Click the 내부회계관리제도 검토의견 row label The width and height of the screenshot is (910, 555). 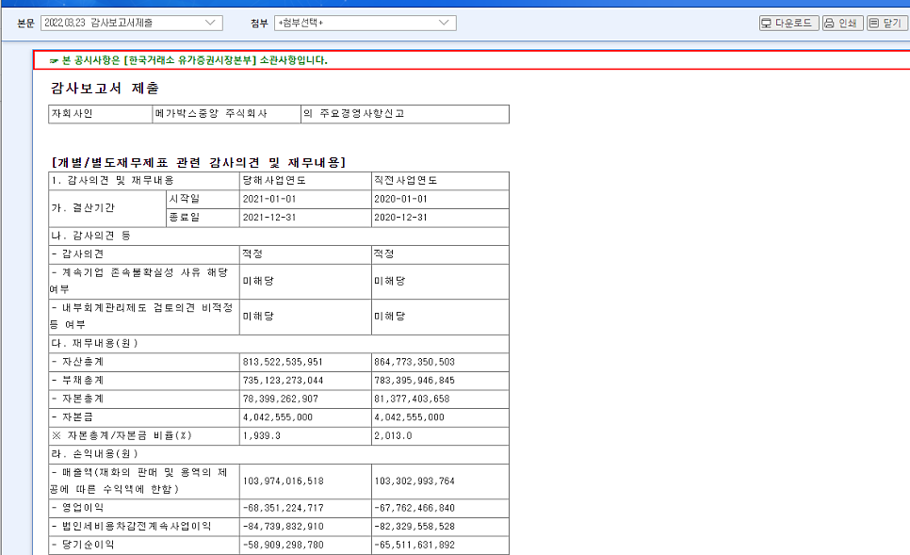click(x=144, y=317)
